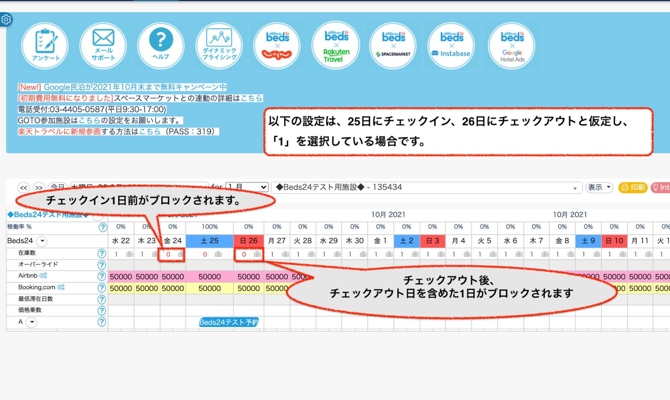Click Airbnb channel settings gear icon
Viewport: 670px width, 400px height.
(43, 276)
